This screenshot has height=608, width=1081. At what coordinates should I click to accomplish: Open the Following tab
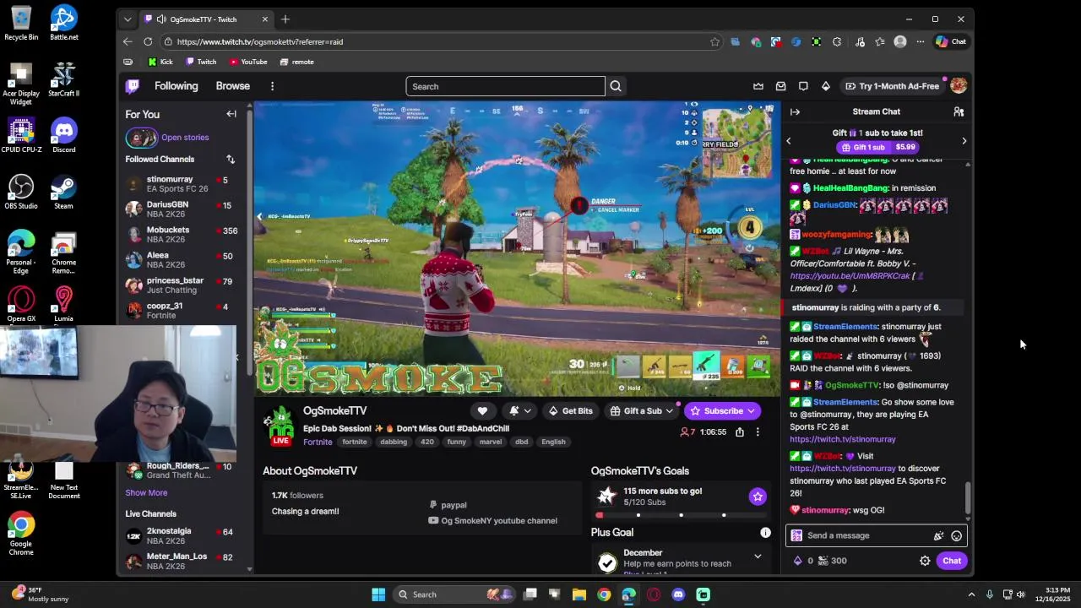(176, 86)
